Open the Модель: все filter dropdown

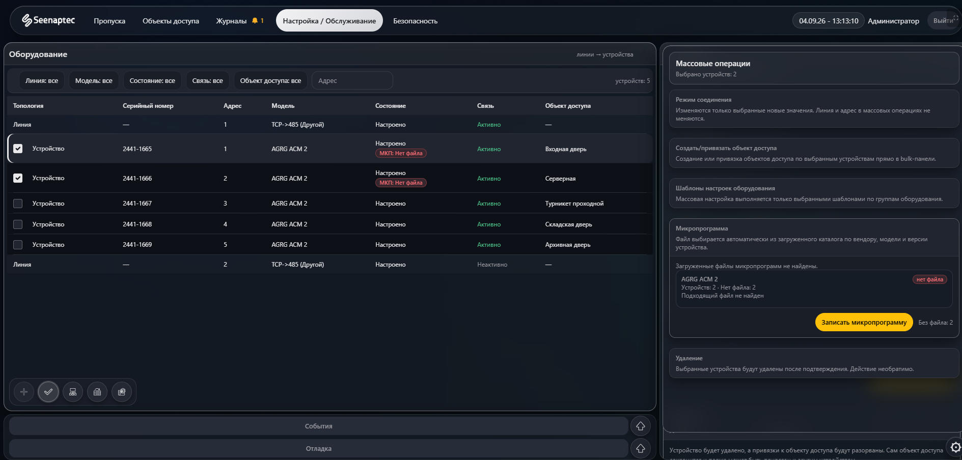click(x=94, y=80)
